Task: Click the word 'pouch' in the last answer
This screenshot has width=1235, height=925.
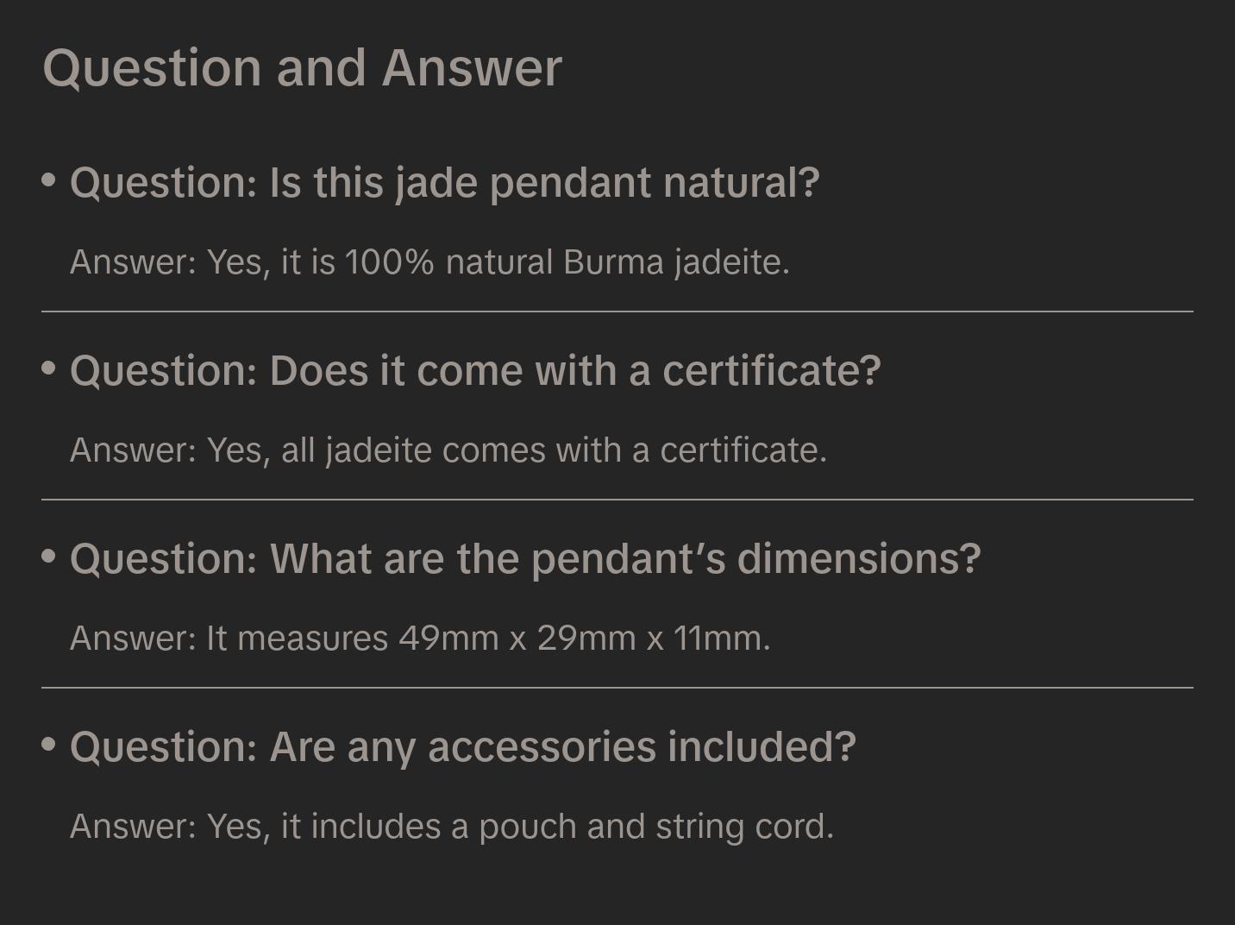Action: (x=527, y=827)
